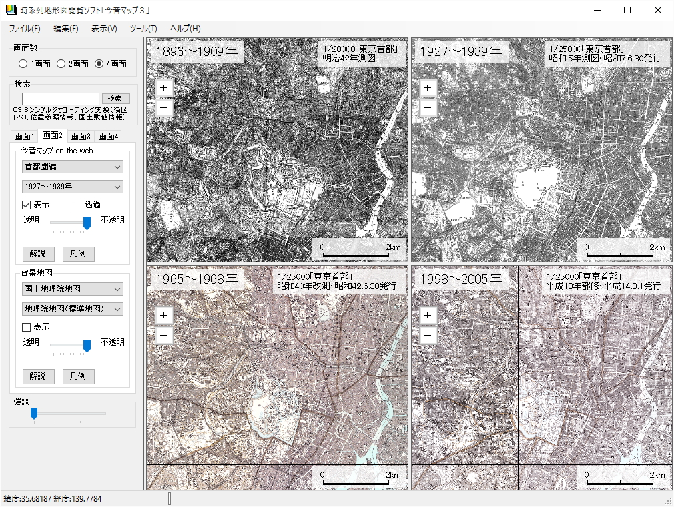This screenshot has width=674, height=507.
Task: Zoom out on the 1998〜2005年 map
Action: coord(428,335)
